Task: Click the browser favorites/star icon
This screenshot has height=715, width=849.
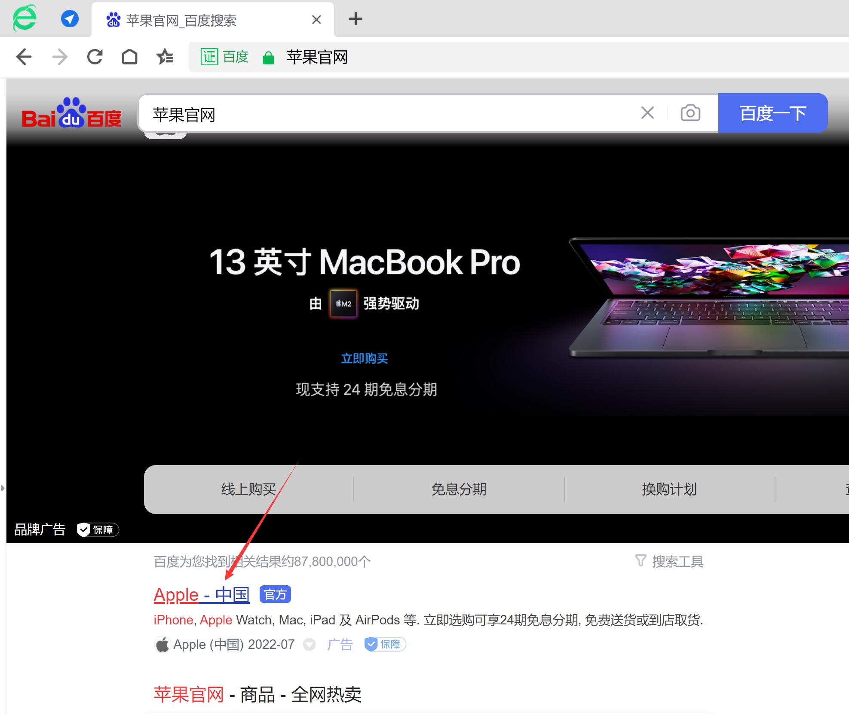Action: [x=166, y=58]
